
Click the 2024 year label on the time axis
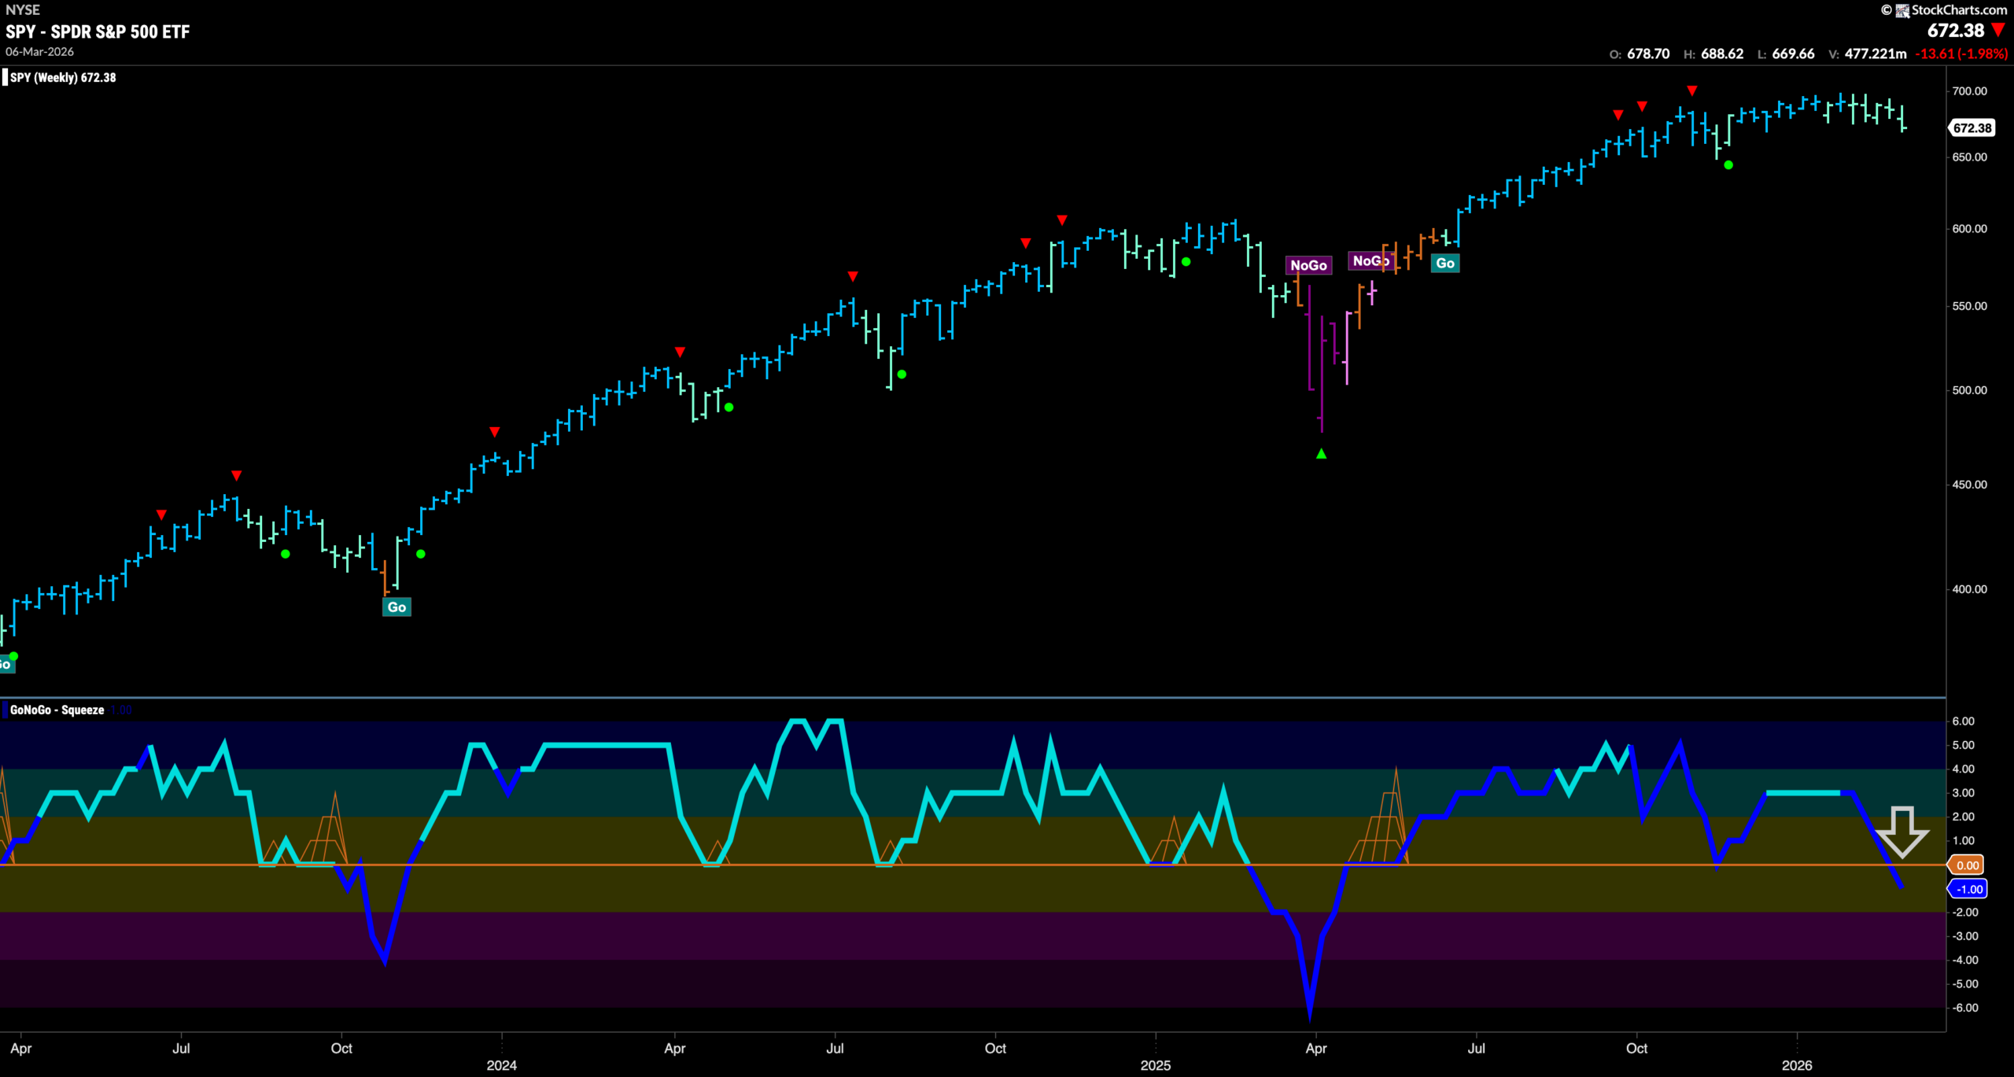pos(502,1065)
